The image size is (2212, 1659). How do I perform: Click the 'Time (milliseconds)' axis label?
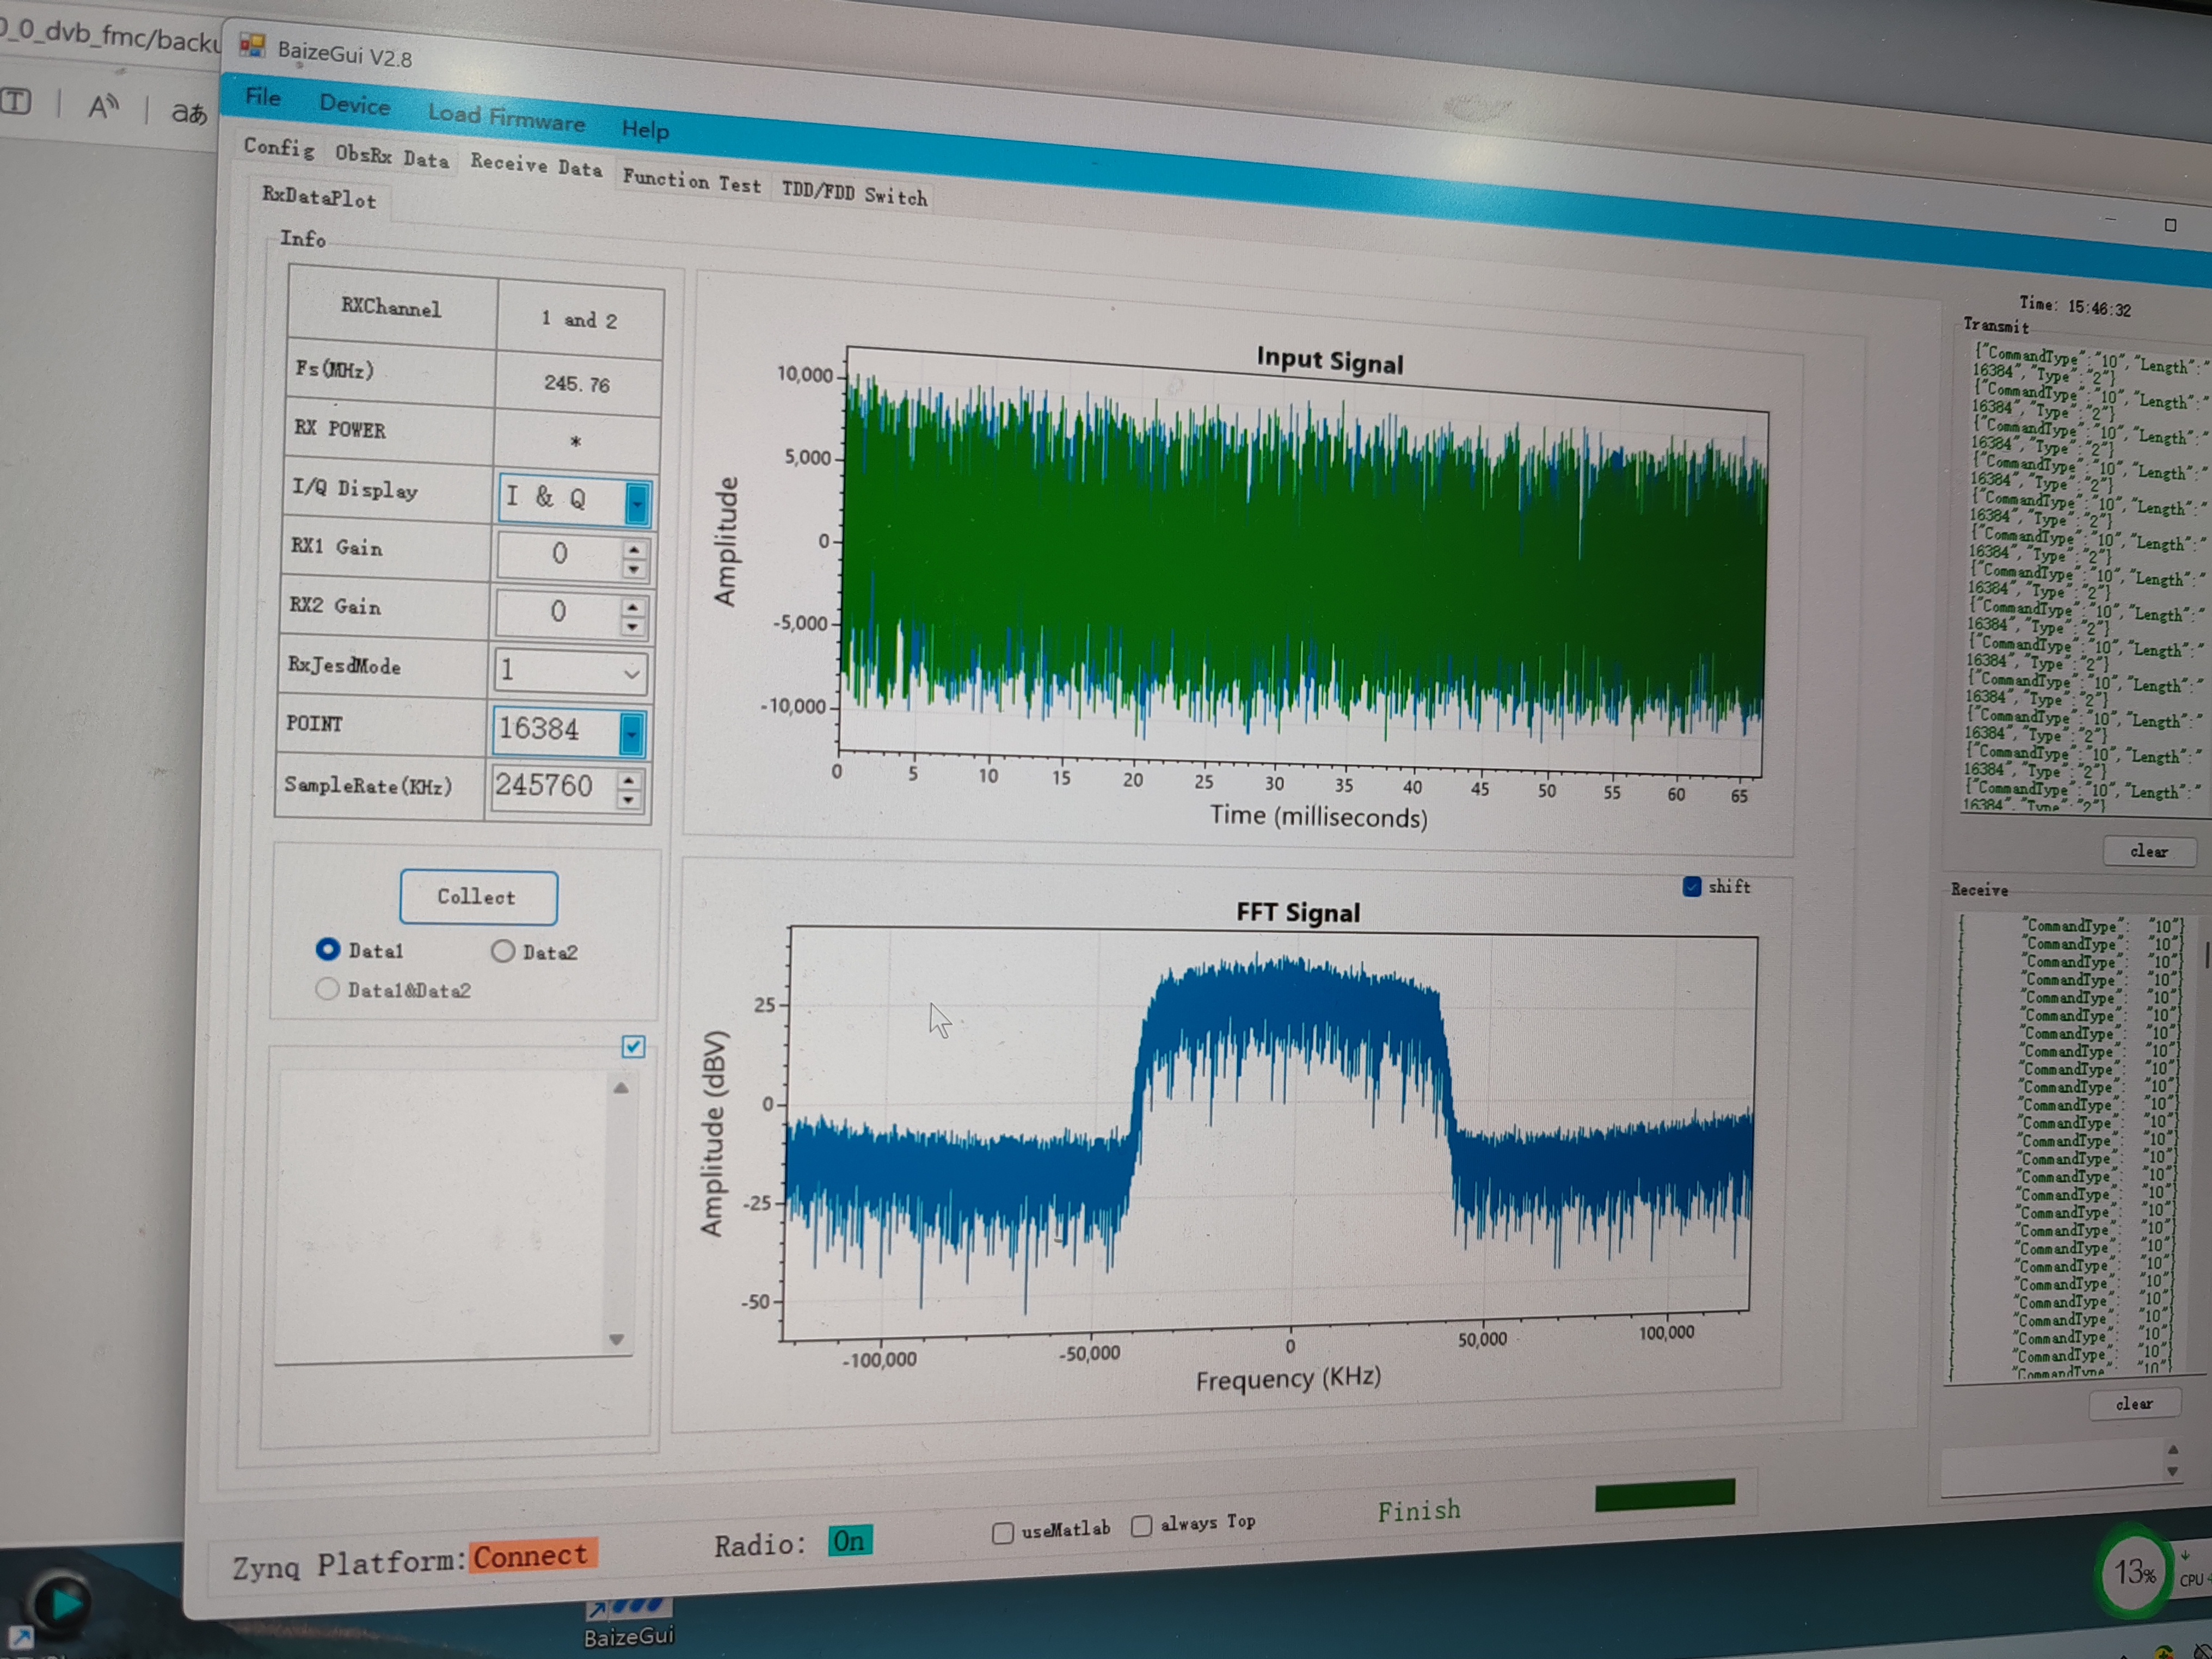pos(1319,816)
